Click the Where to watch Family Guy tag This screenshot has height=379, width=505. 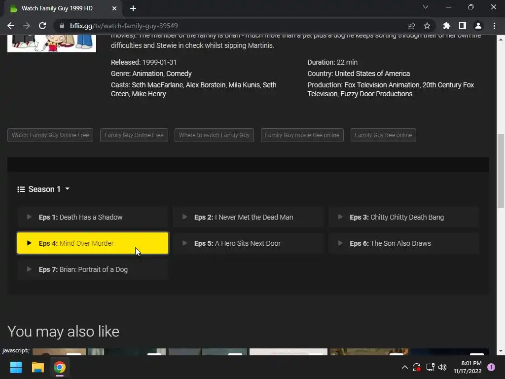[x=214, y=135]
